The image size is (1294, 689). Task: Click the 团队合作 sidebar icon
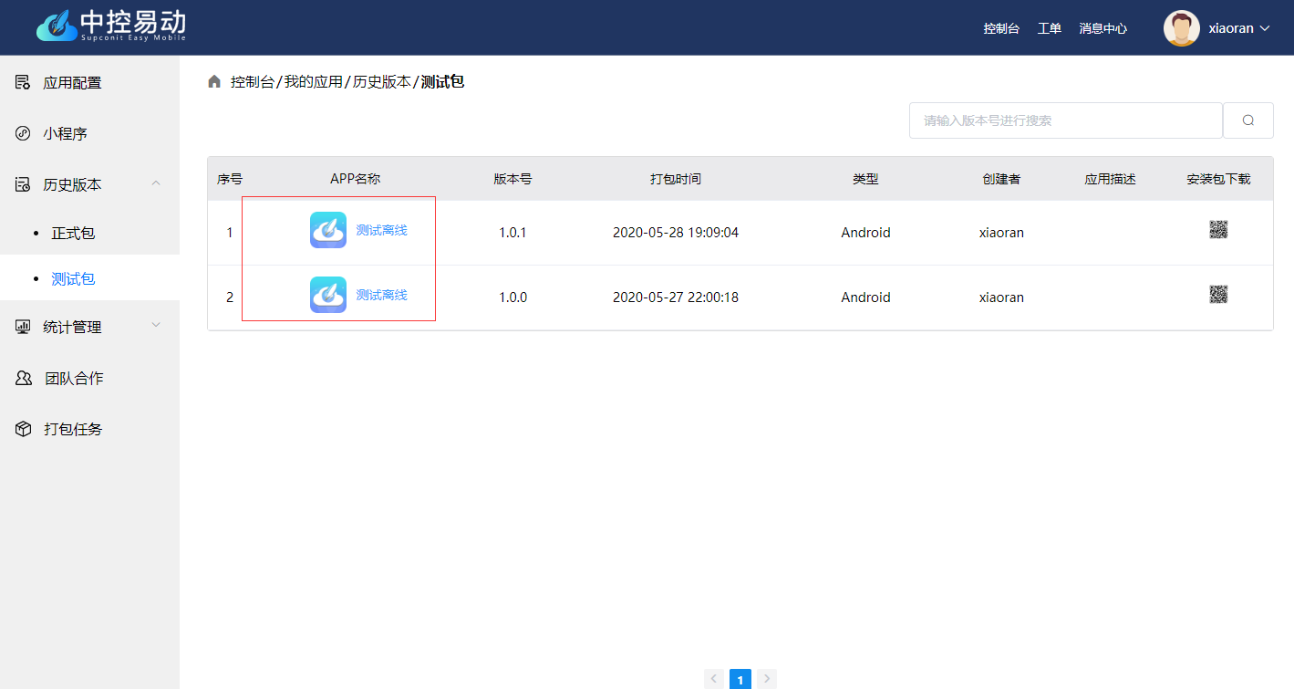[24, 378]
